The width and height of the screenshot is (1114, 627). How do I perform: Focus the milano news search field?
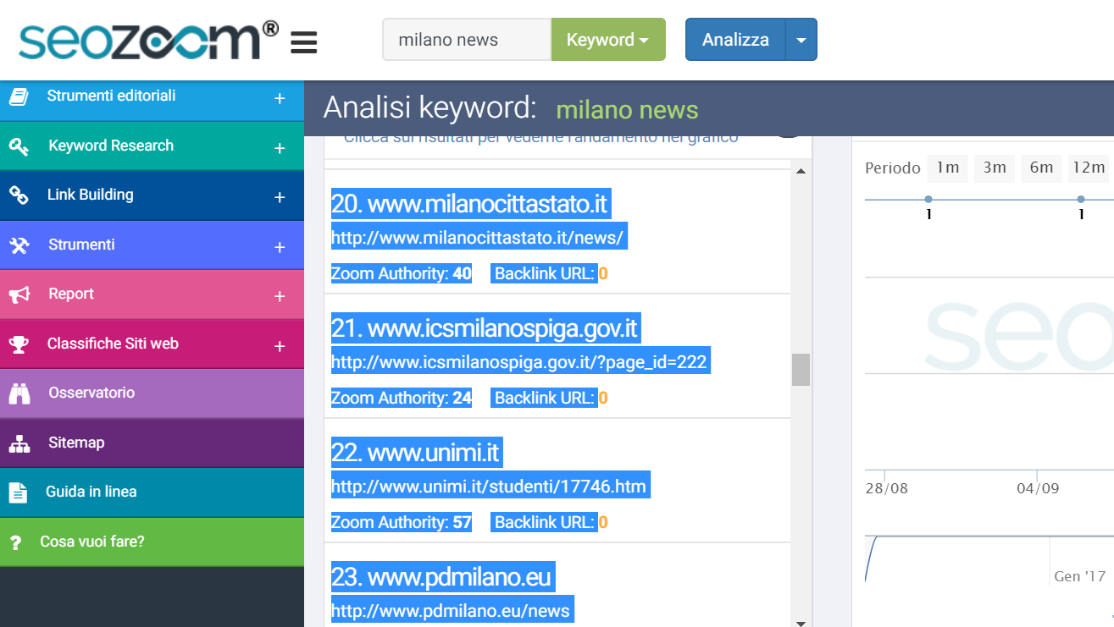tap(467, 40)
